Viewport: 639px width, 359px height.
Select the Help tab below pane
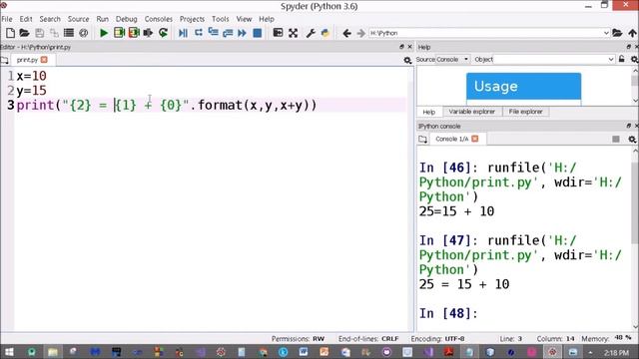pyautogui.click(x=428, y=112)
